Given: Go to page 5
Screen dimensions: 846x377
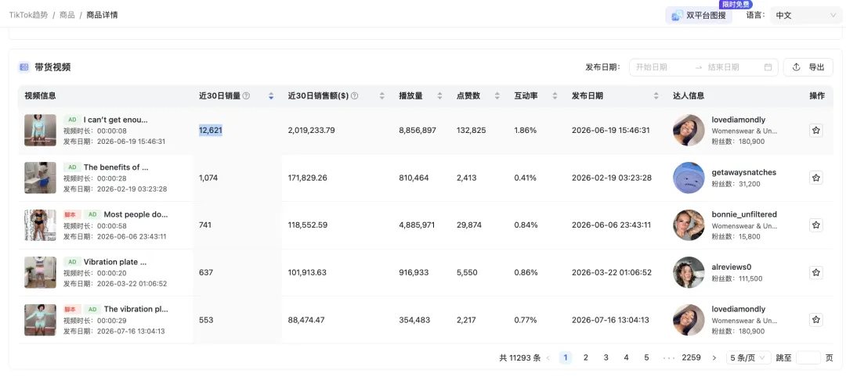Looking at the screenshot, I should [646, 357].
